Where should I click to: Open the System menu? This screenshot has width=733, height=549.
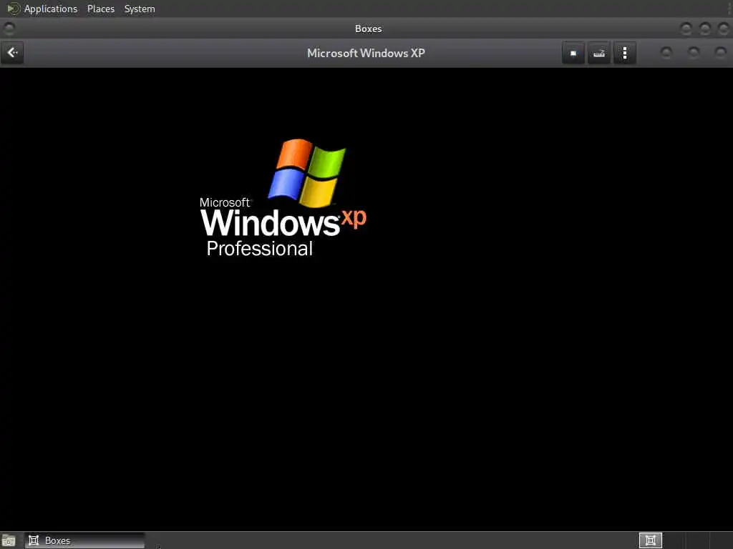(140, 9)
